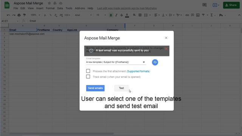Insert a link from the toolbar
The height and width of the screenshot is (136, 242).
point(187,15)
